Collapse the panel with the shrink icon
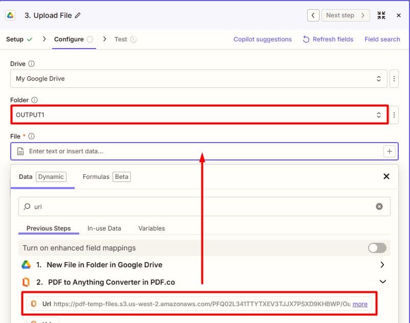 tap(381, 15)
